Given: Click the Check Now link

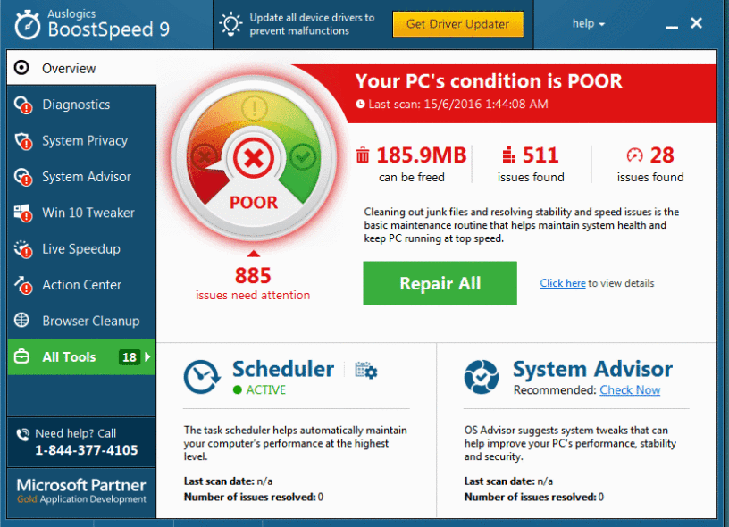Looking at the screenshot, I should click(x=630, y=390).
